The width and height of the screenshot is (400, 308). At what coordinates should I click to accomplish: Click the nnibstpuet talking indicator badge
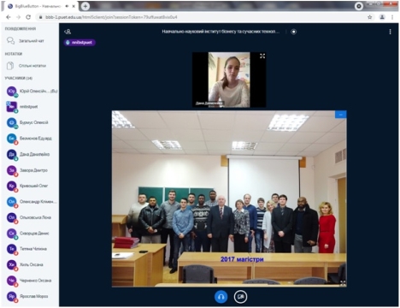pos(79,43)
